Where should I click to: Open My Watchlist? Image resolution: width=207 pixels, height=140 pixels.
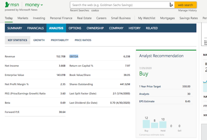click(146, 18)
